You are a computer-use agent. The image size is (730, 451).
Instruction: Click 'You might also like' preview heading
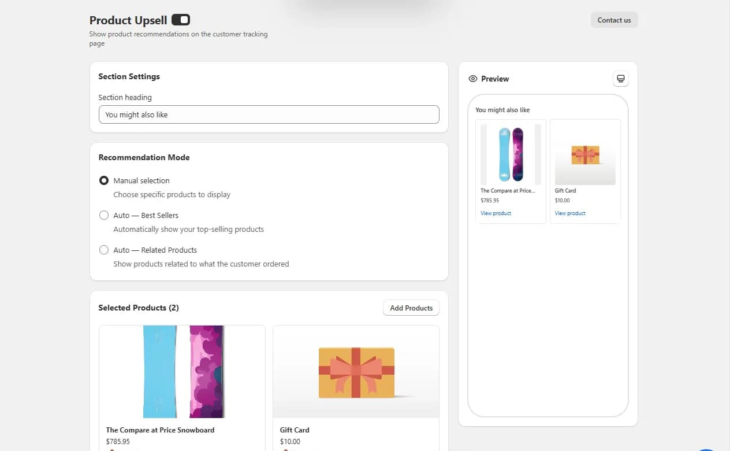(x=502, y=110)
